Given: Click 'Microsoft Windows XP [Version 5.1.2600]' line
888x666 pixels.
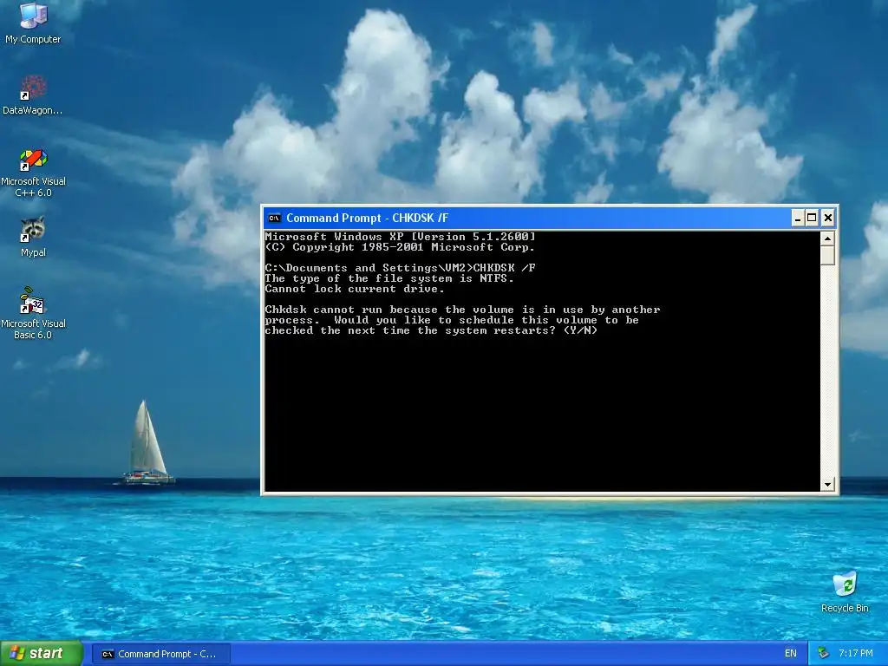Looking at the screenshot, I should click(x=400, y=237).
